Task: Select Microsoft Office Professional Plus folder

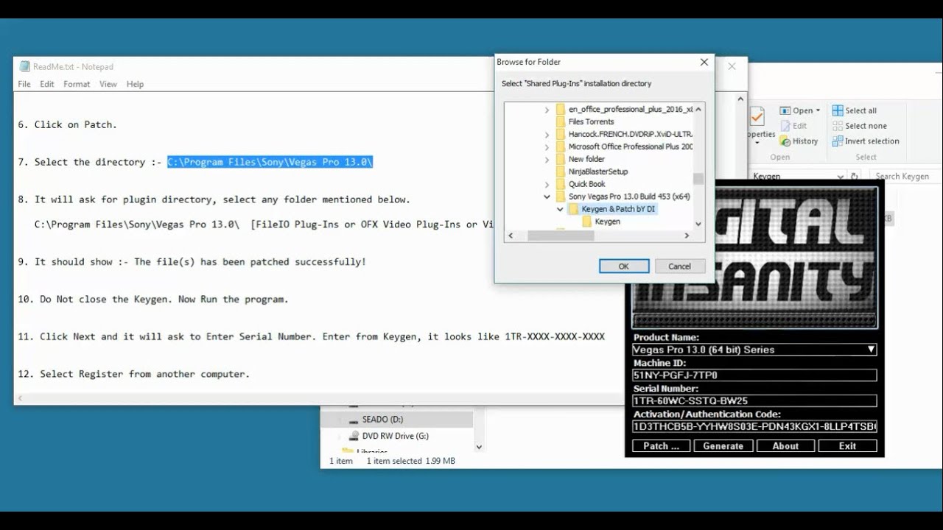Action: (x=631, y=146)
